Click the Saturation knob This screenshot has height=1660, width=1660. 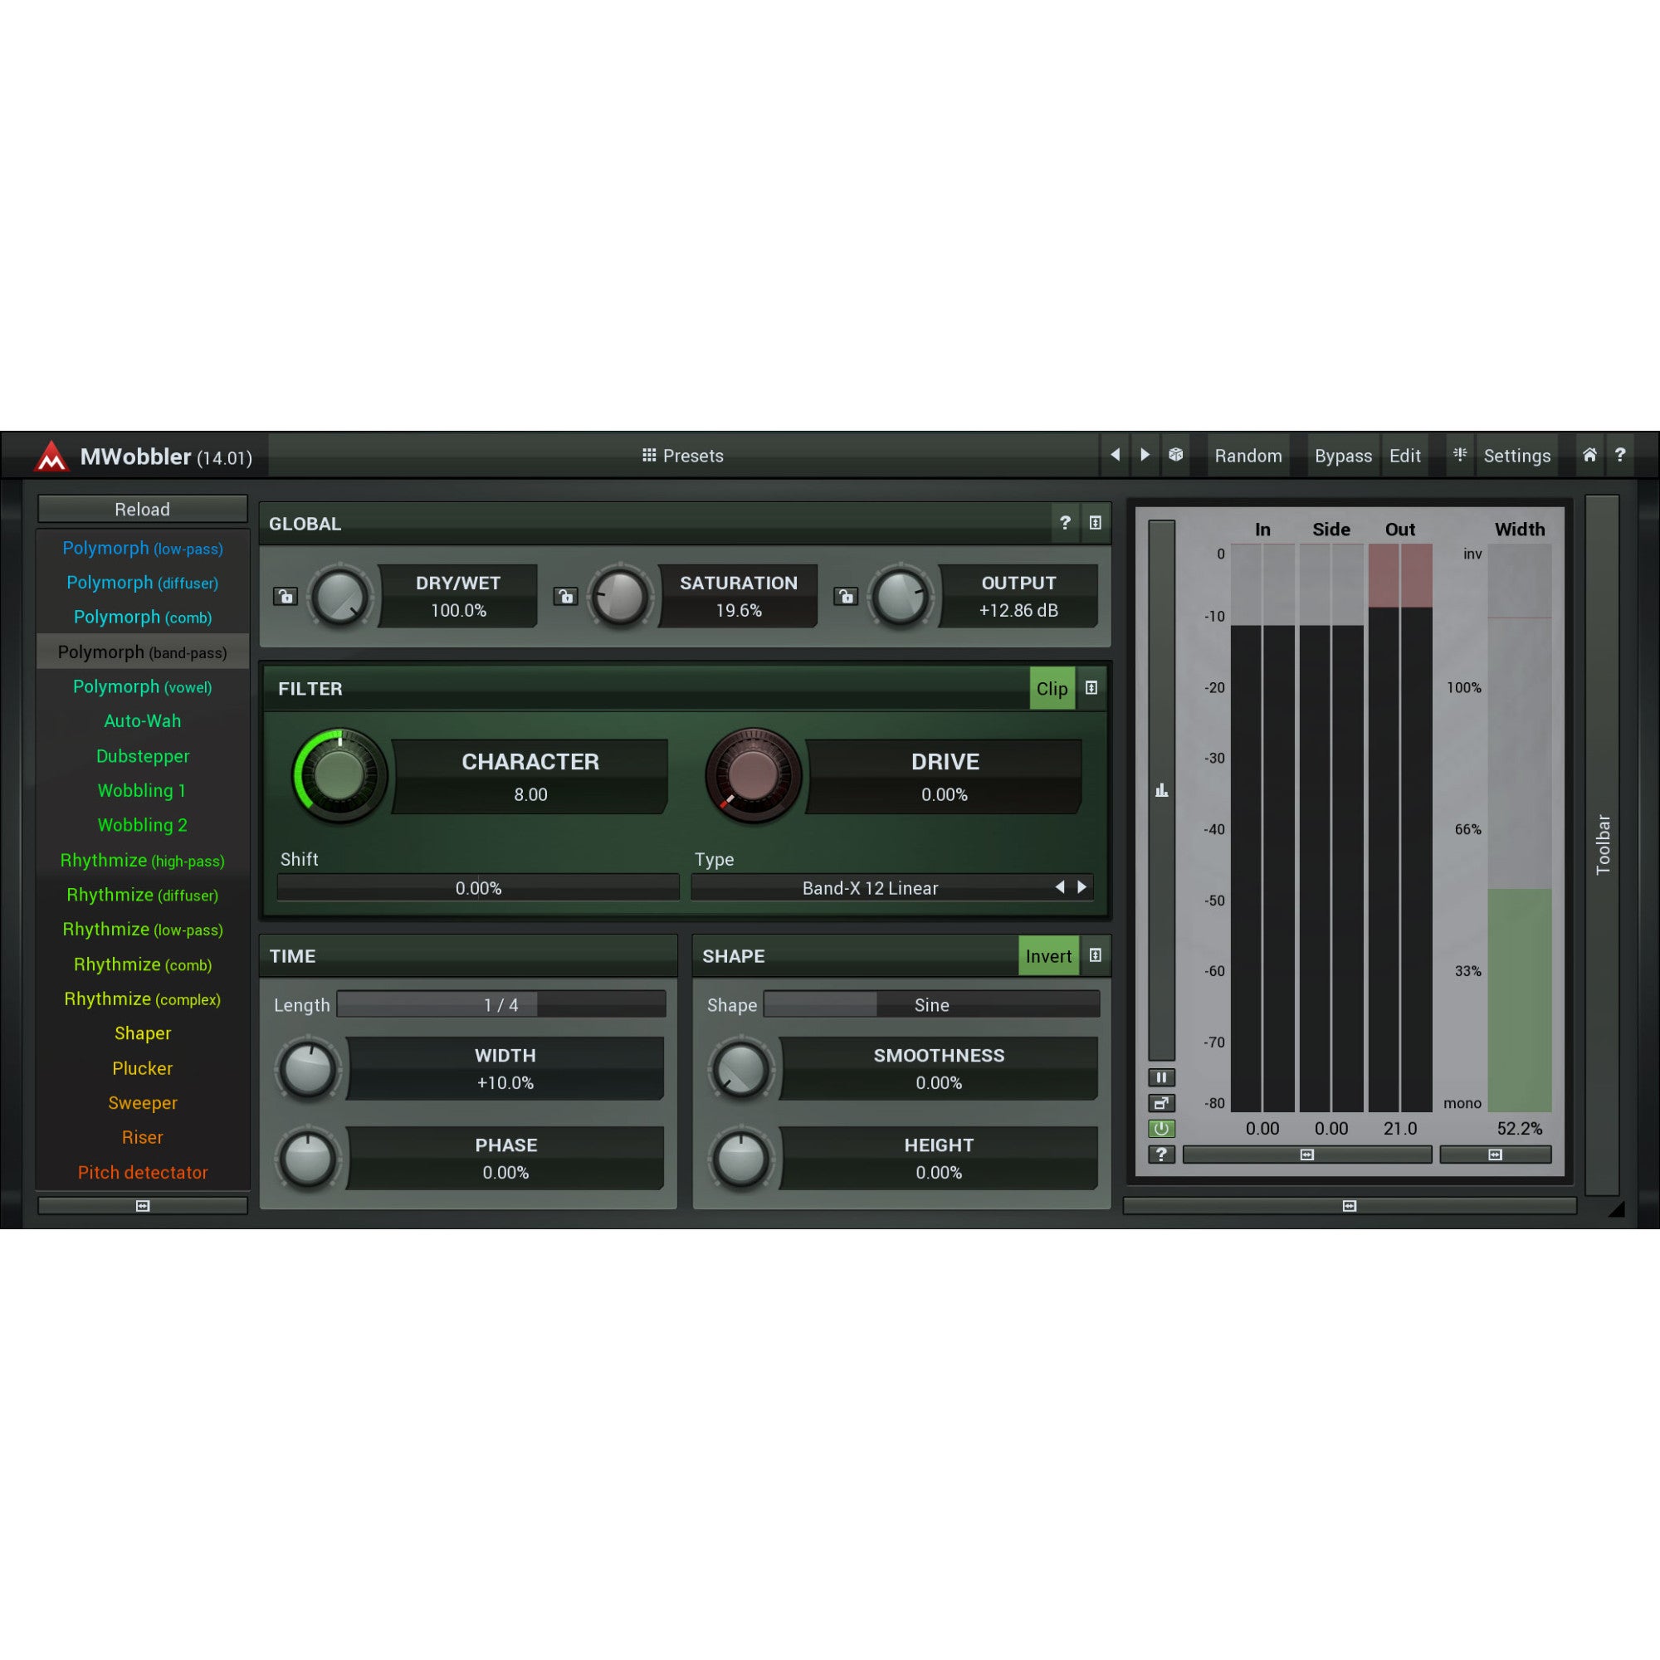(620, 596)
